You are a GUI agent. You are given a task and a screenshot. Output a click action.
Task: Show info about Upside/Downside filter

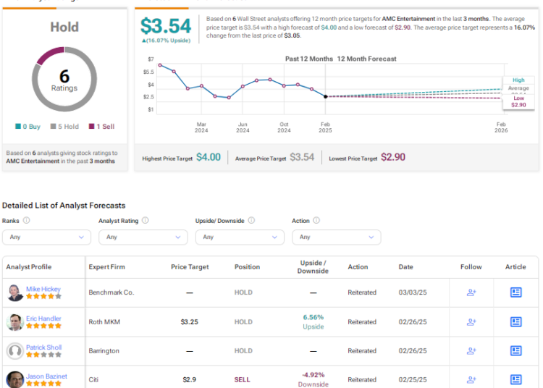(251, 221)
